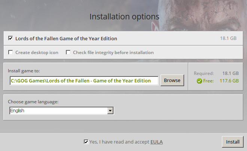Click the Installation options heading
This screenshot has height=151, width=247.
click(125, 17)
